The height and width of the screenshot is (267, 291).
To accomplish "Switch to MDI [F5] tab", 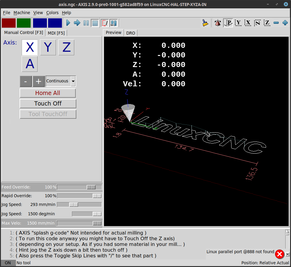I will point(56,33).
